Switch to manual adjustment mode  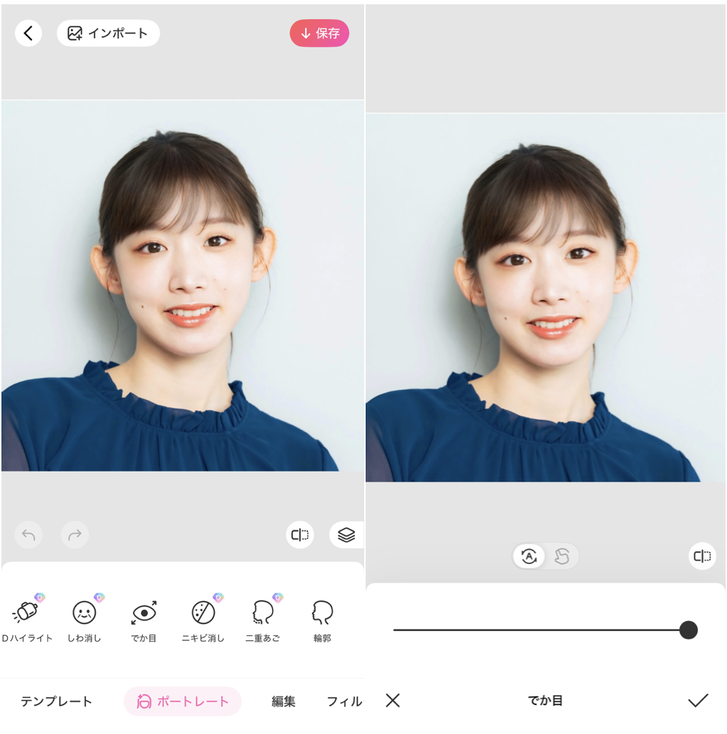pos(561,558)
